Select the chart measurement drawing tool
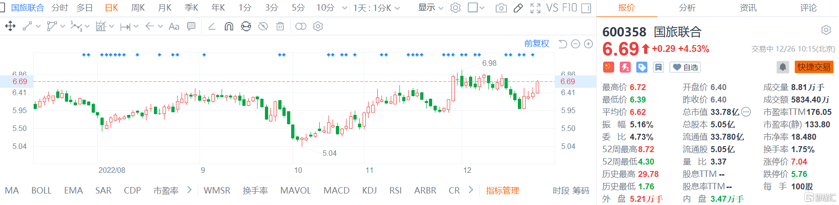Screen dimensions: 839x205 (x=101, y=26)
